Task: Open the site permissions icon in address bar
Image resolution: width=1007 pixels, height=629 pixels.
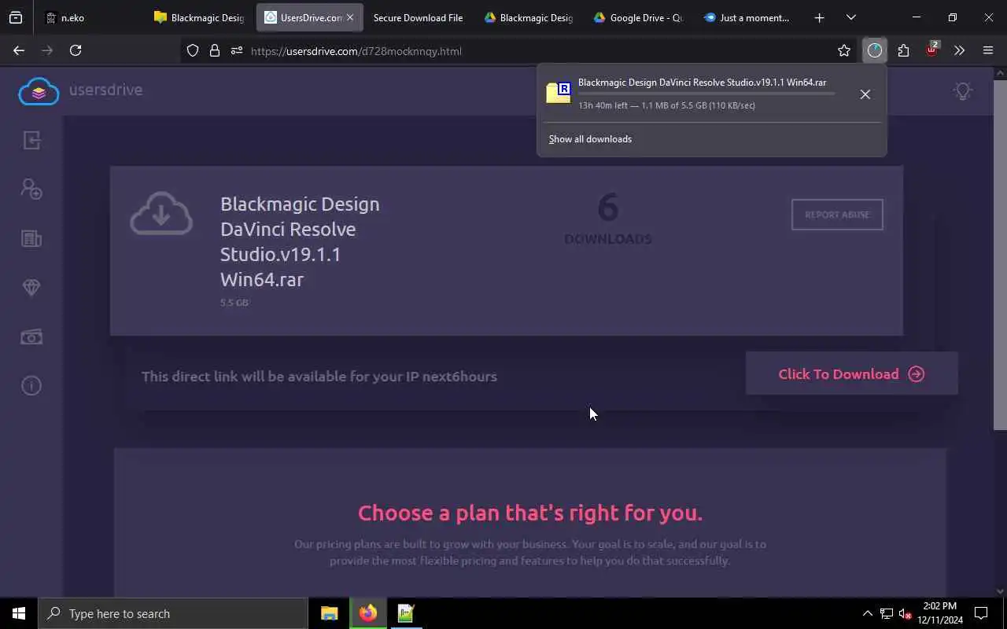Action: pyautogui.click(x=237, y=51)
